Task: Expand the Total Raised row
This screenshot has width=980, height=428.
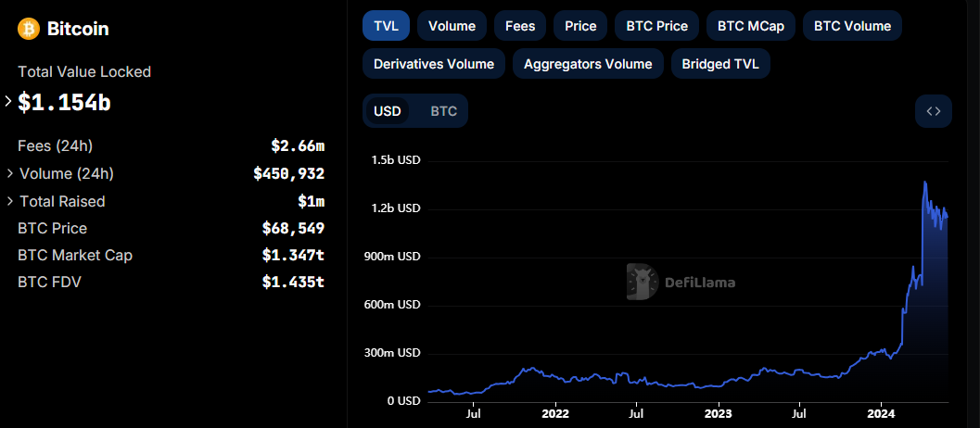Action: [x=10, y=201]
